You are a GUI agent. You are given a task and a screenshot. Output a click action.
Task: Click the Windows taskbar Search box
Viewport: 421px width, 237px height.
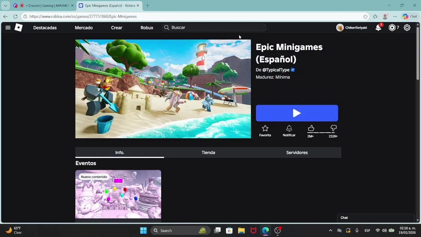(x=180, y=230)
